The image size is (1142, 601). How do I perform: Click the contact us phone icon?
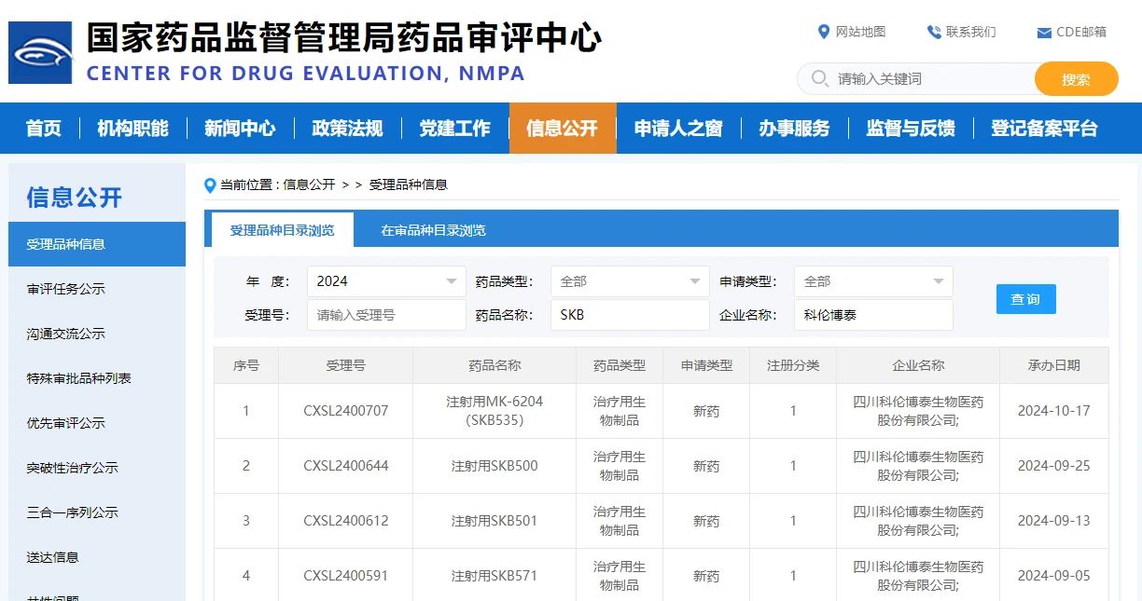(934, 32)
